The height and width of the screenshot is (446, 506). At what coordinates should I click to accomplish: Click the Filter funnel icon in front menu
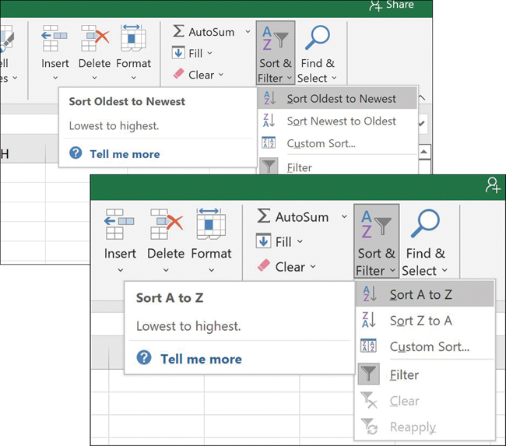(368, 374)
